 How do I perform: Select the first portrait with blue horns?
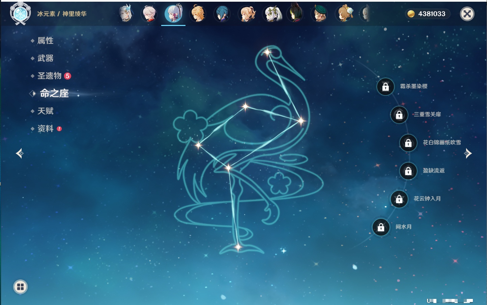126,14
